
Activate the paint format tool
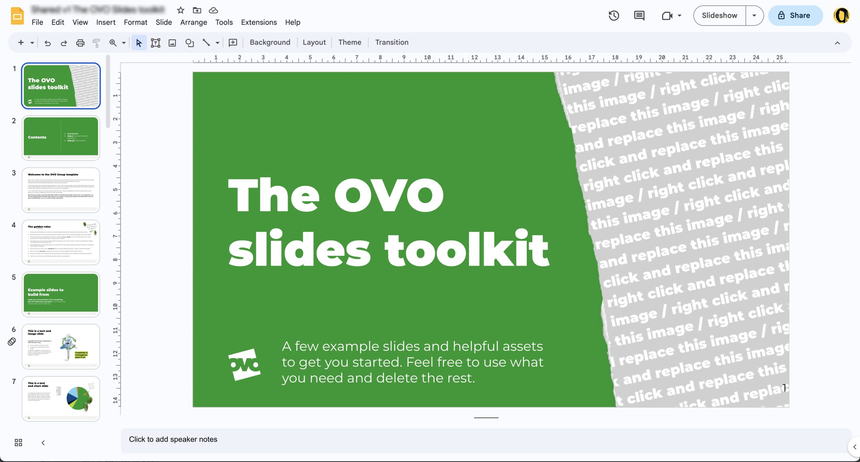point(96,43)
